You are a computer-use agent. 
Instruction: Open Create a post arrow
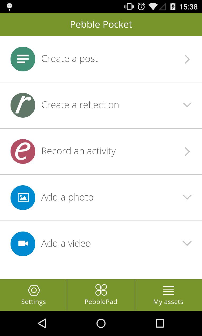point(187,59)
